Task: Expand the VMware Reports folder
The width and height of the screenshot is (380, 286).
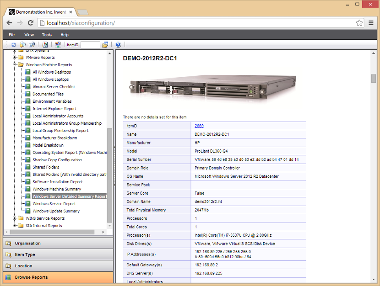Action: point(15,57)
